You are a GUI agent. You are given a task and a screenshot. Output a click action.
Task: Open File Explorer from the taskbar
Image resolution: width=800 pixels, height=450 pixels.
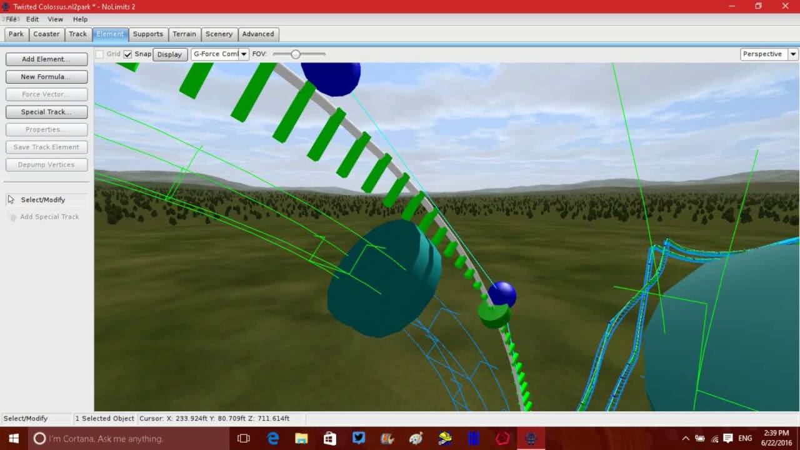tap(301, 439)
